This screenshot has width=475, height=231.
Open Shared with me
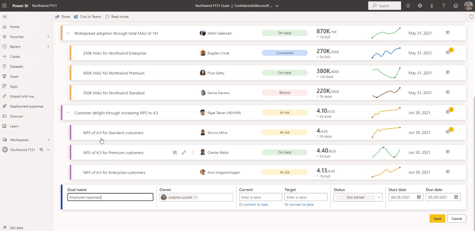22,96
